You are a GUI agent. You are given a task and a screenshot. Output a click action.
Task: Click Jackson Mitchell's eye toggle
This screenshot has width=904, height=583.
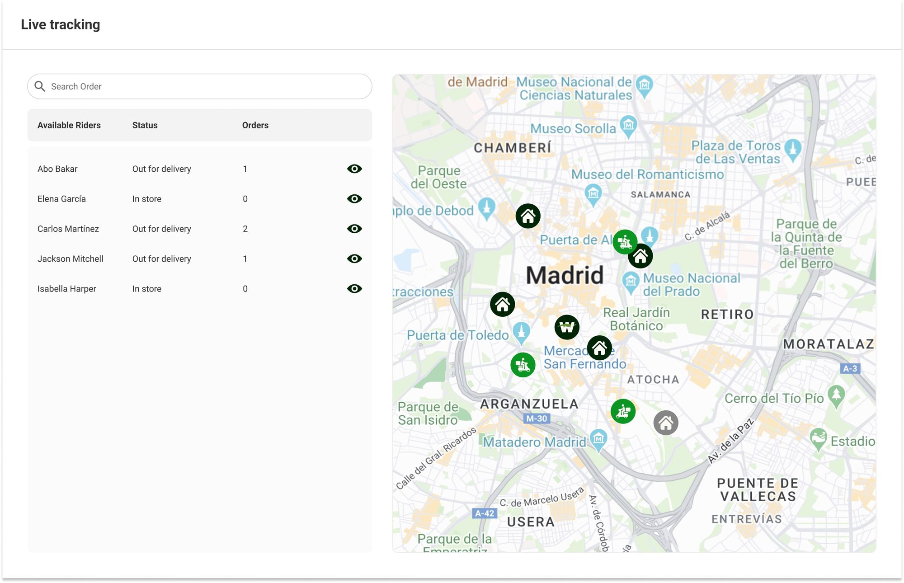tap(354, 259)
